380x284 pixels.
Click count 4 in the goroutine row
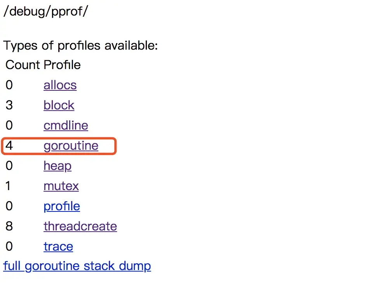9,146
